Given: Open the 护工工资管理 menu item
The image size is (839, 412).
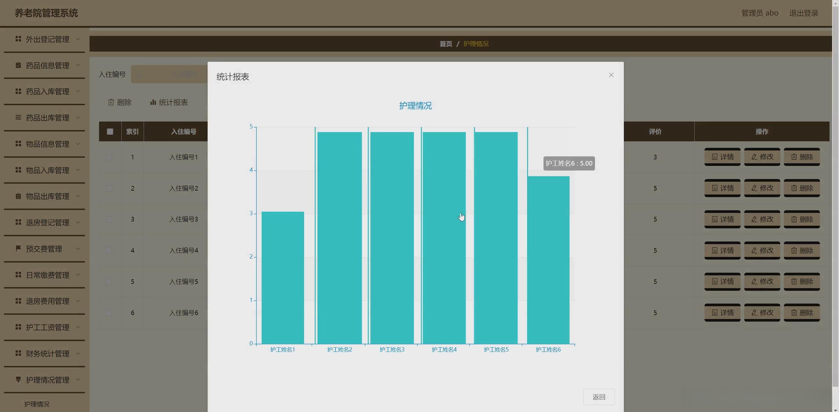Looking at the screenshot, I should pos(47,327).
